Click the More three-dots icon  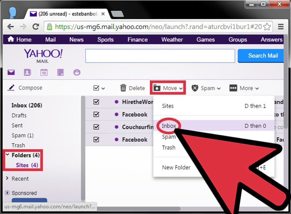(233, 88)
